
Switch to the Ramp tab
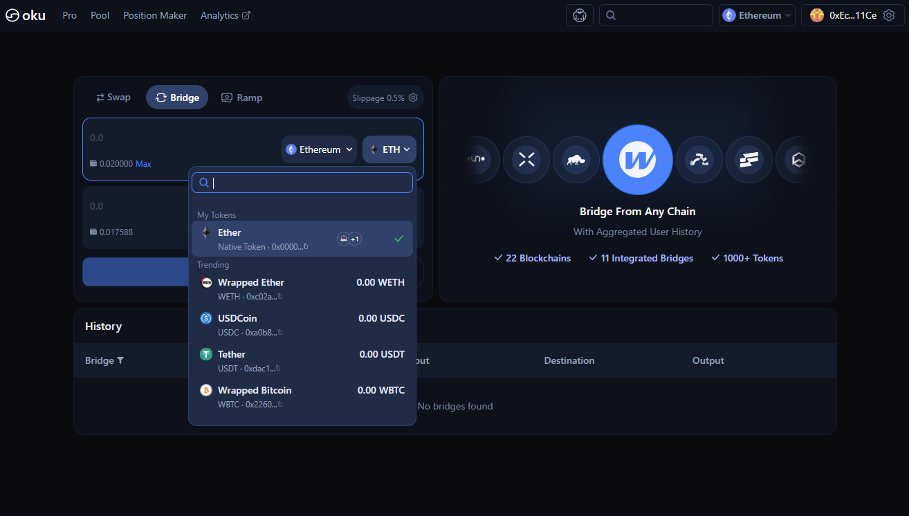coord(241,98)
